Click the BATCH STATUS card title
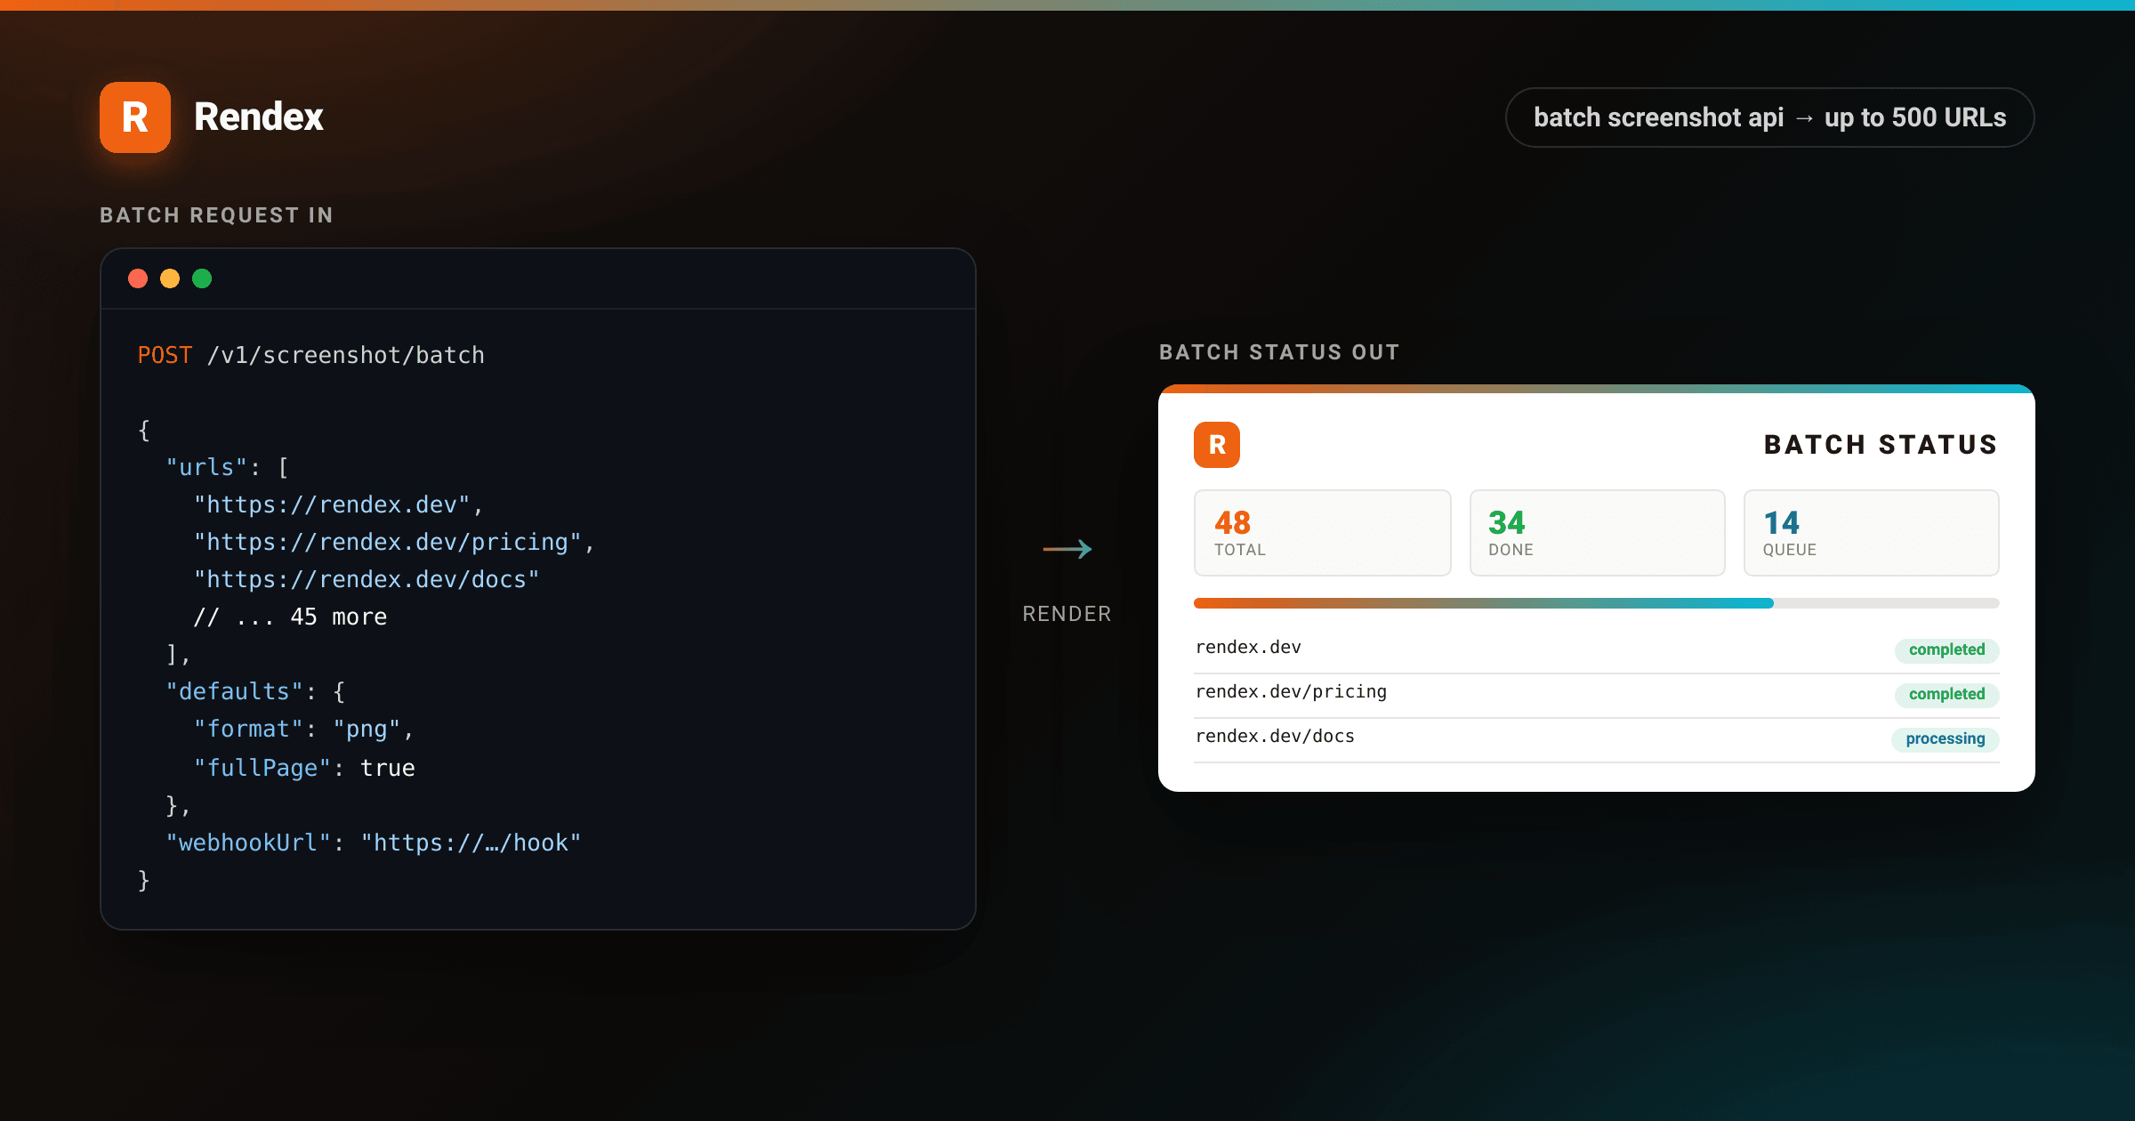 coord(1881,445)
